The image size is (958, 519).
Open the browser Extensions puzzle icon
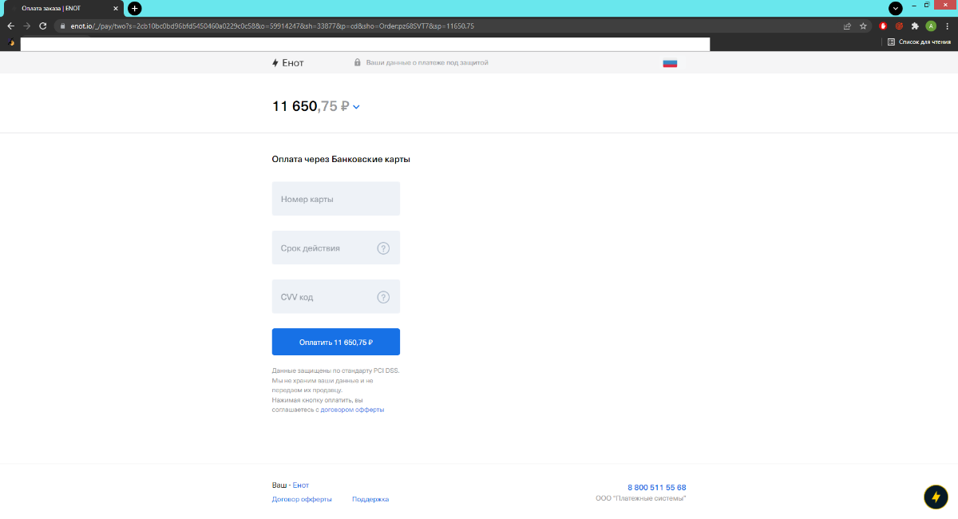click(915, 26)
